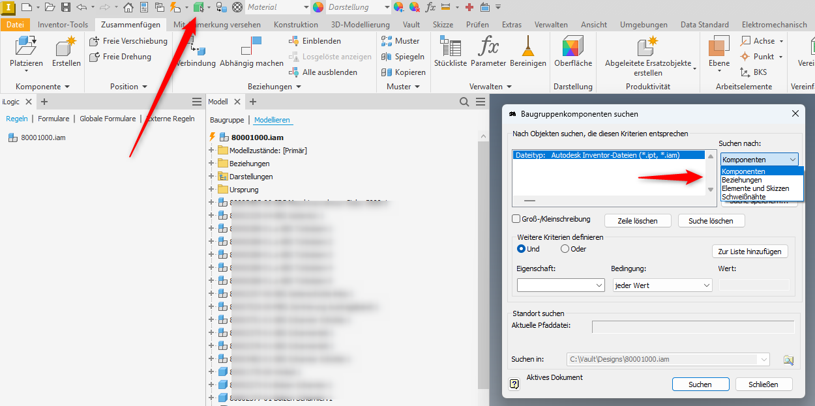Click the color wheel appearance icon
This screenshot has height=406, width=815.
click(x=318, y=7)
